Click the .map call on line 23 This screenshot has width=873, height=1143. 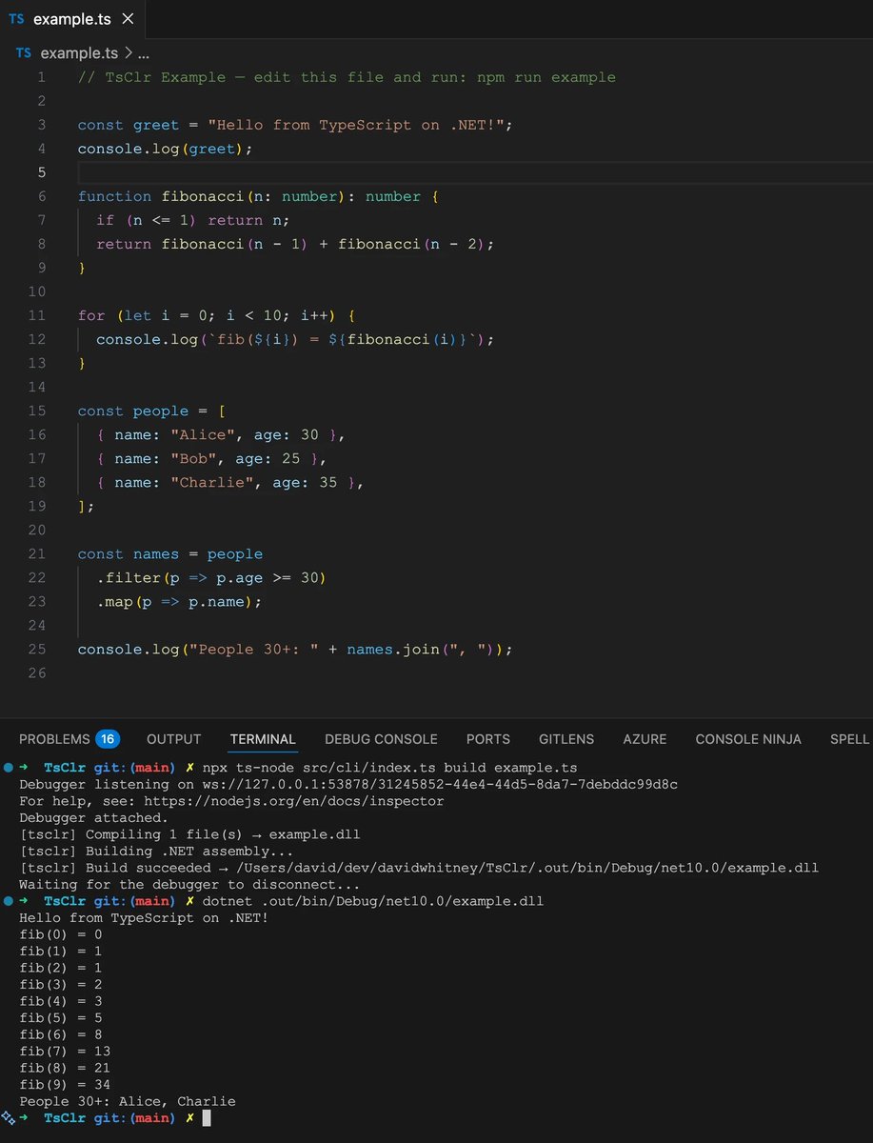pos(114,601)
